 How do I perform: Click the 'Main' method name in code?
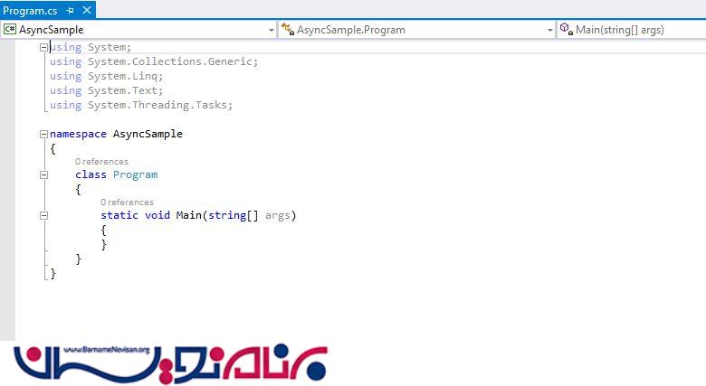pos(188,215)
